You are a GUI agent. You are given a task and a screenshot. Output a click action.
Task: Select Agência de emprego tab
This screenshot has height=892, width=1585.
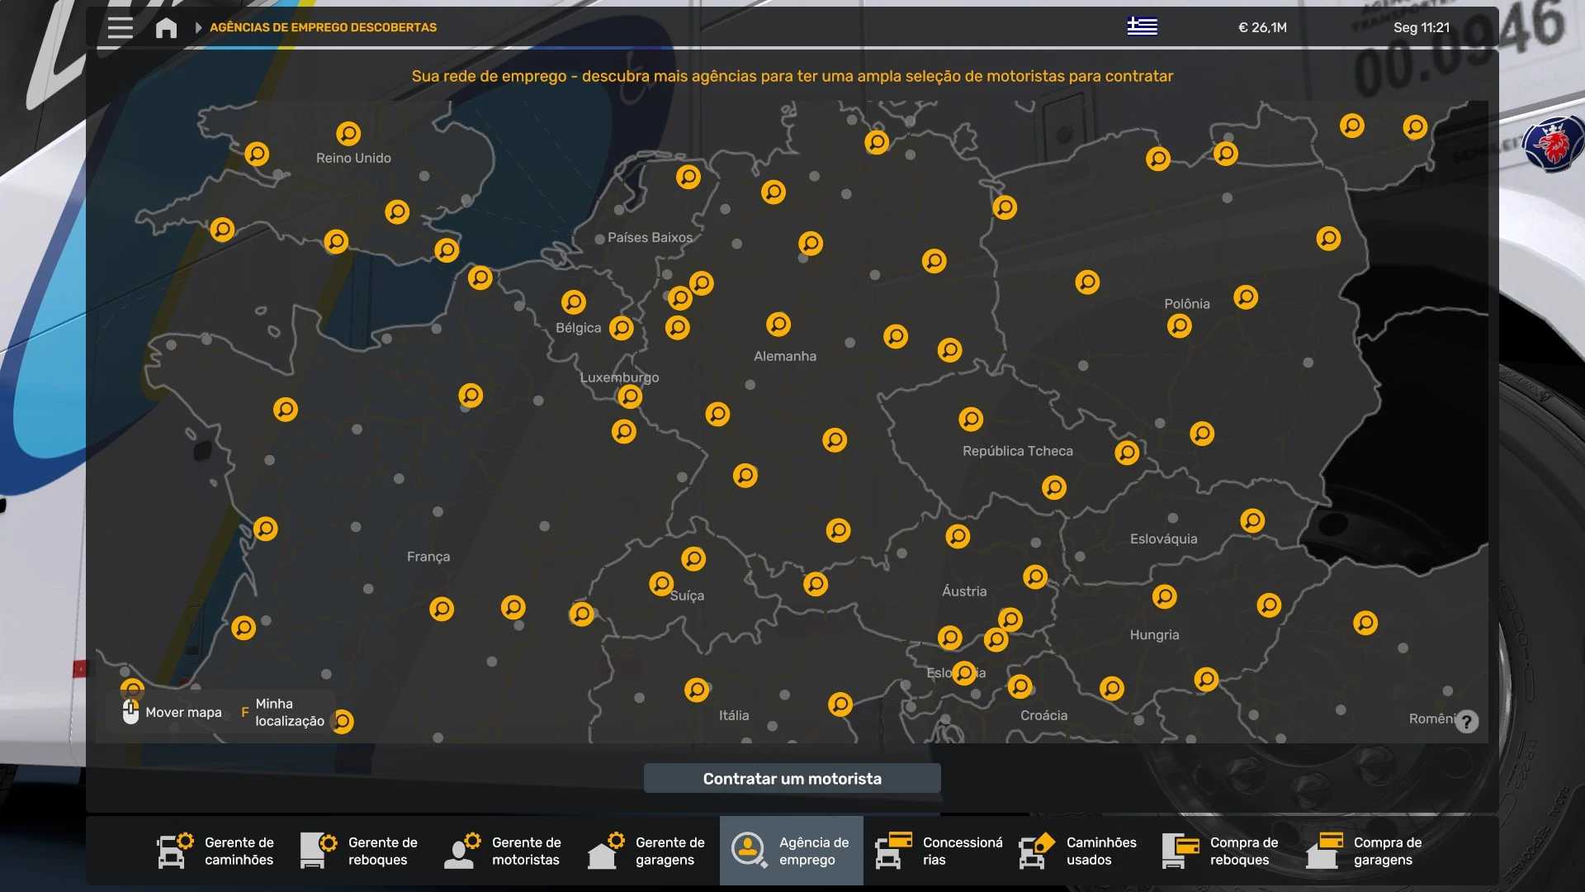click(791, 851)
